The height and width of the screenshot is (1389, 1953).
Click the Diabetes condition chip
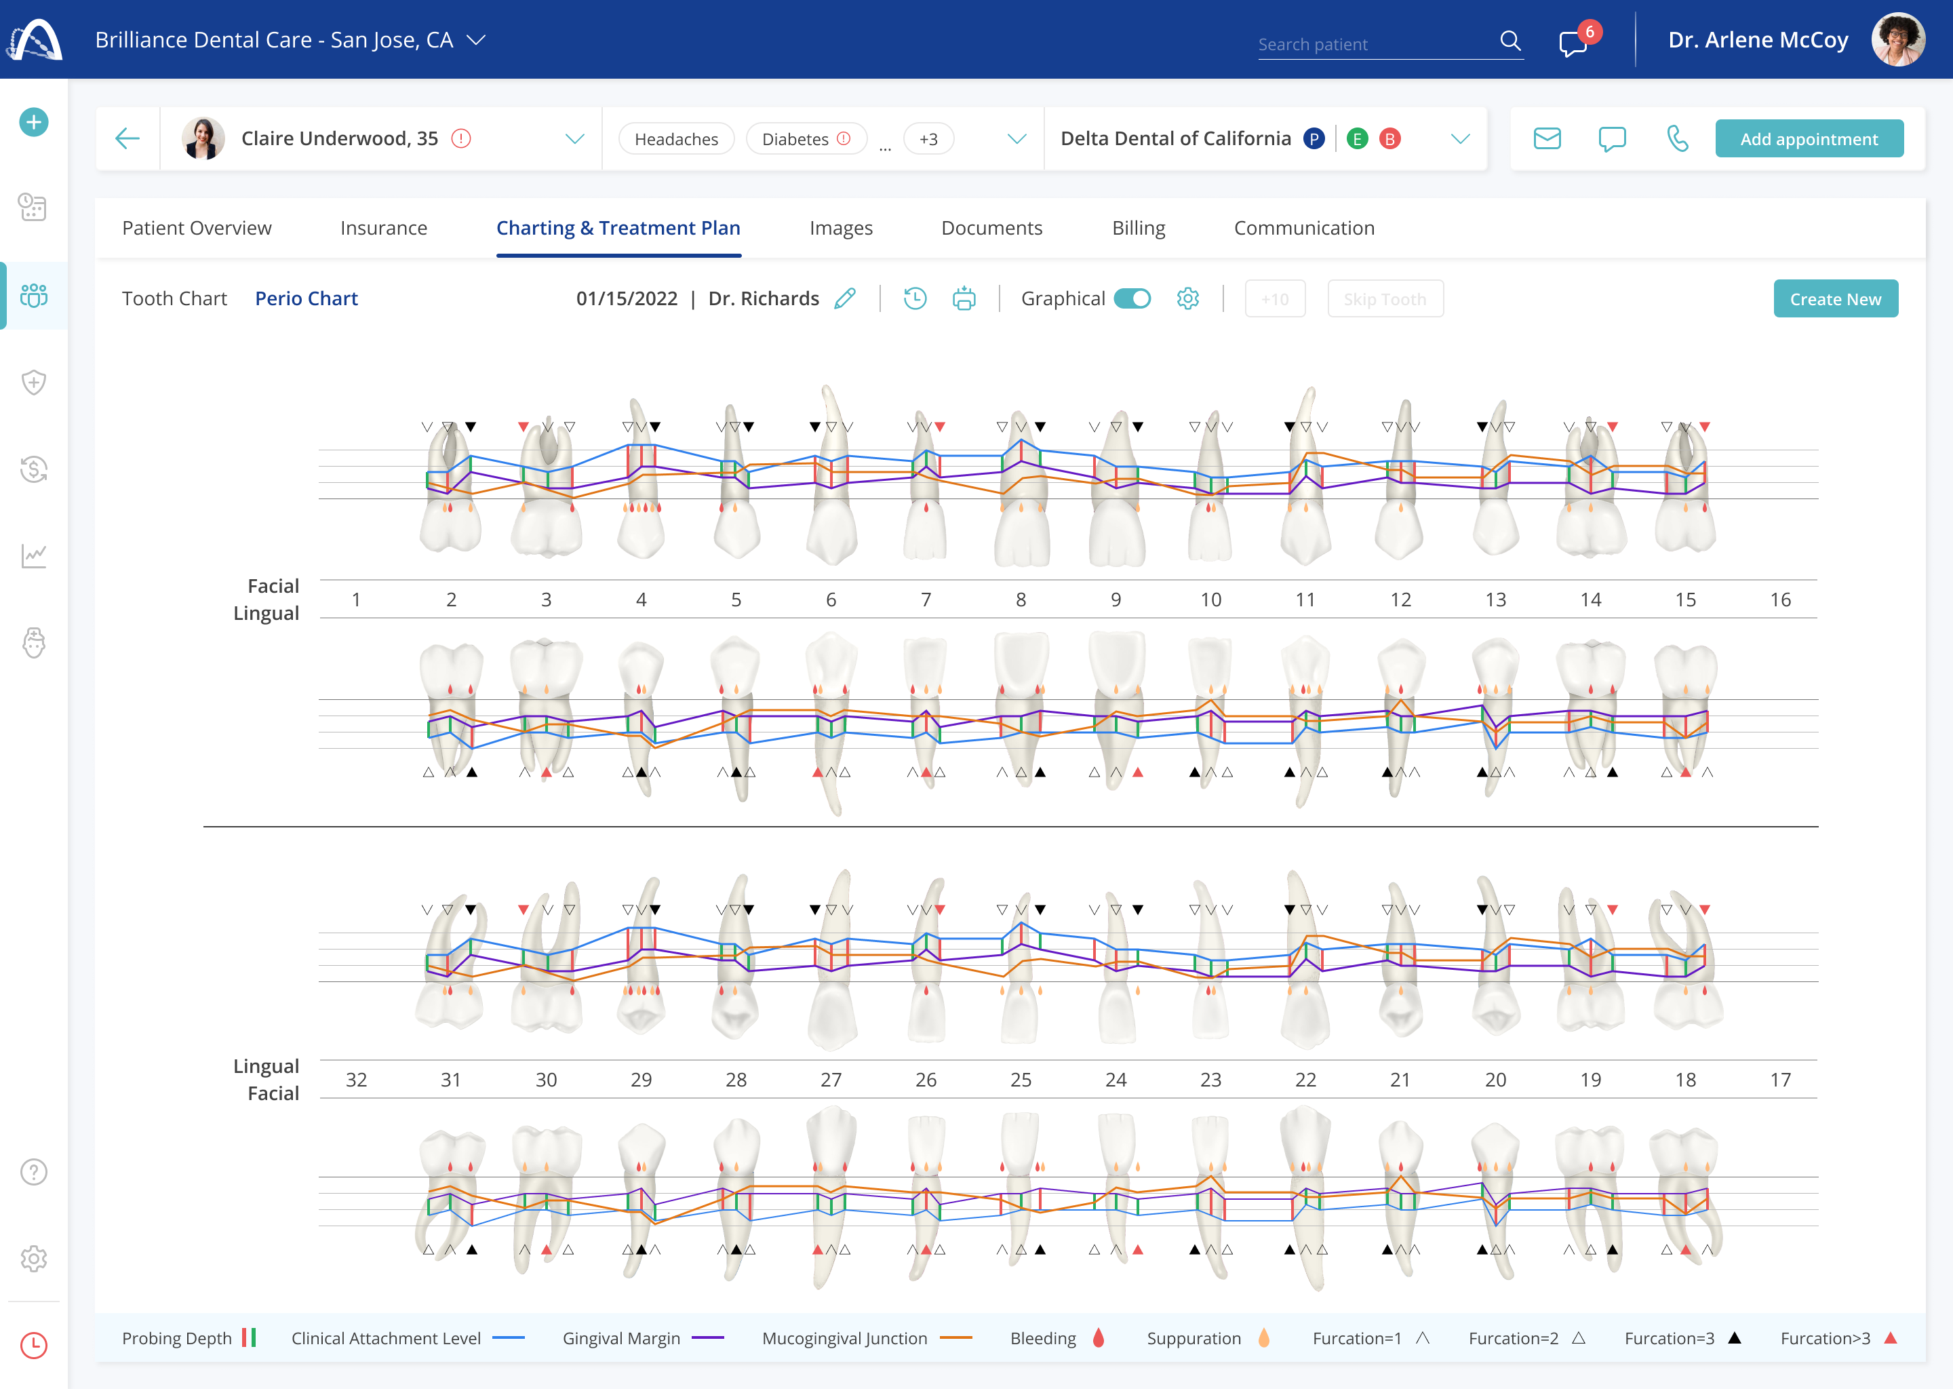coord(806,138)
